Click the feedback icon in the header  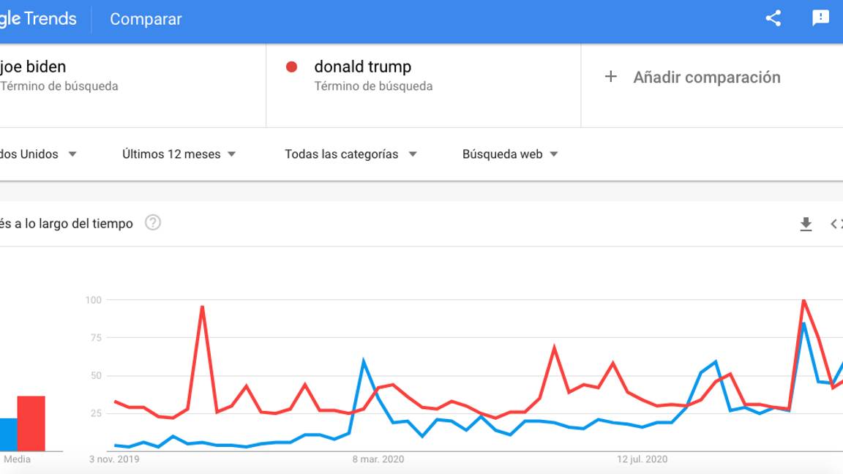click(x=820, y=18)
